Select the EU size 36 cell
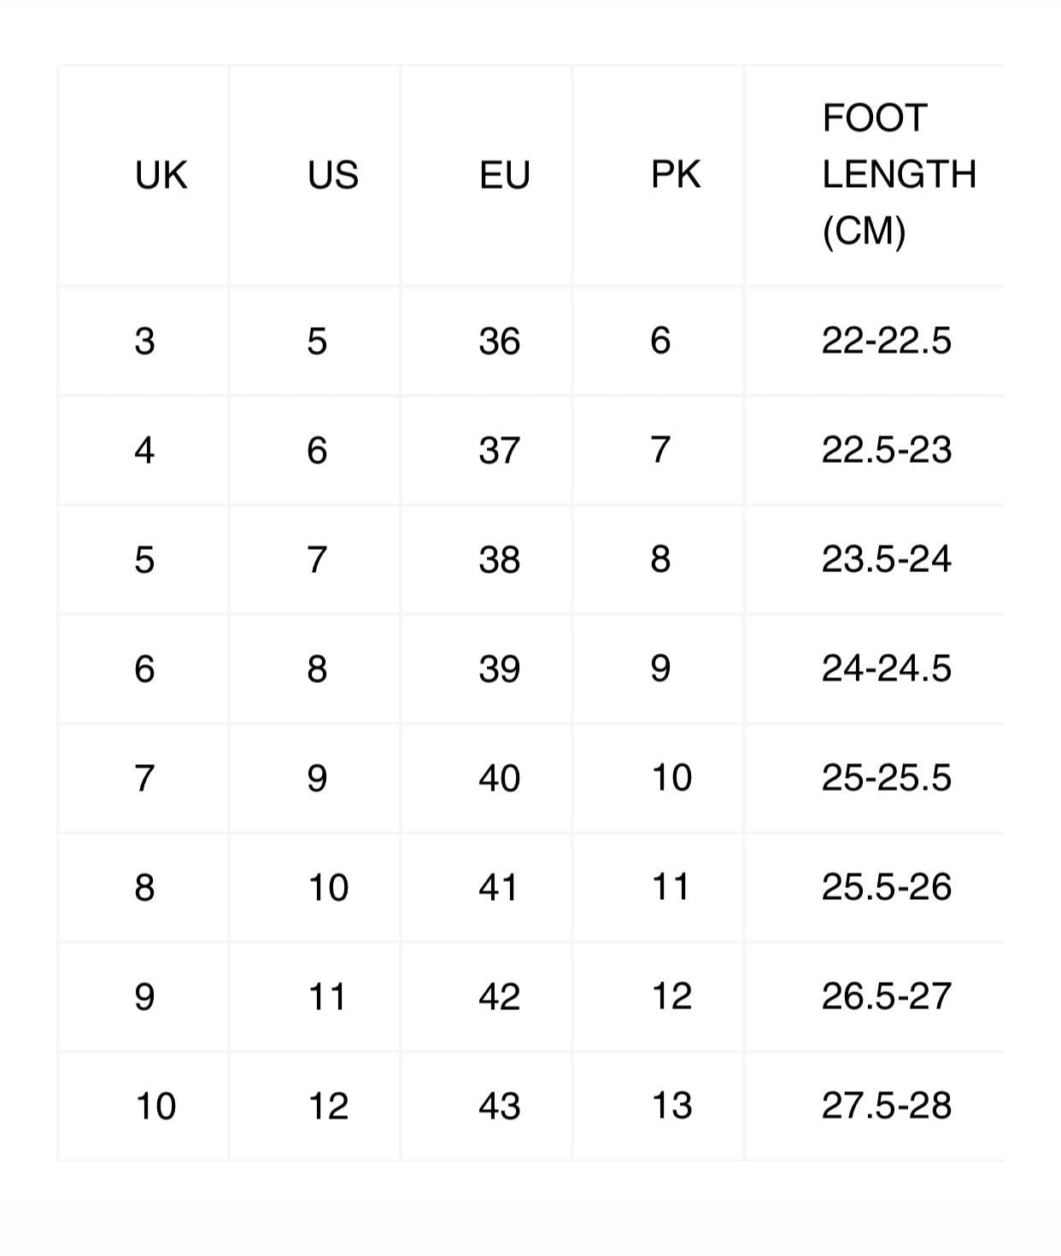The image size is (1061, 1256). pos(499,342)
